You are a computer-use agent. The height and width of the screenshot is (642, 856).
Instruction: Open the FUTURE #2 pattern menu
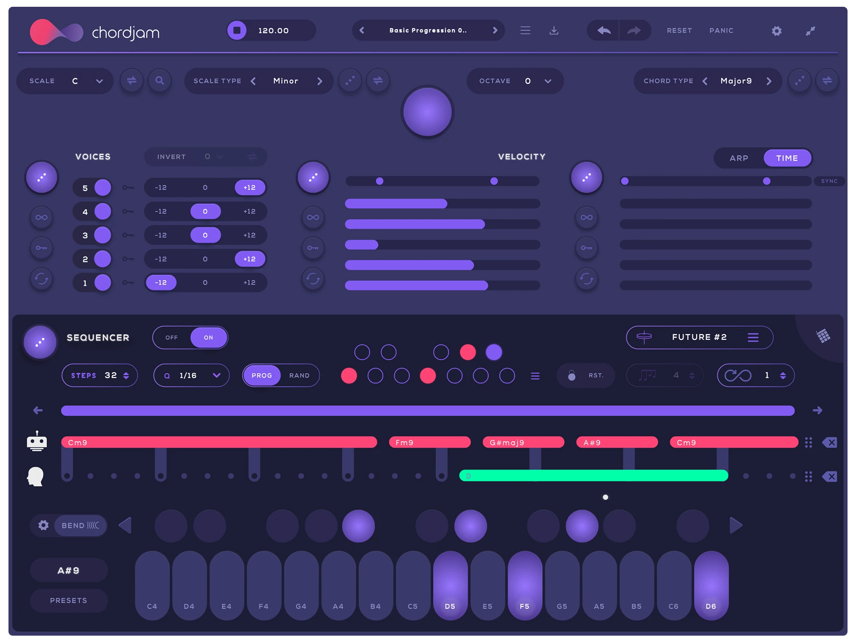click(x=753, y=338)
